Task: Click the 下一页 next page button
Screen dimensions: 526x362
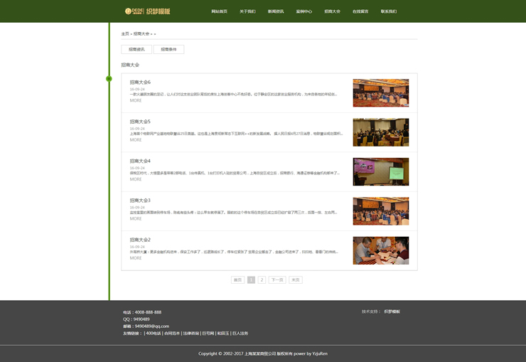Action: pyautogui.click(x=277, y=280)
